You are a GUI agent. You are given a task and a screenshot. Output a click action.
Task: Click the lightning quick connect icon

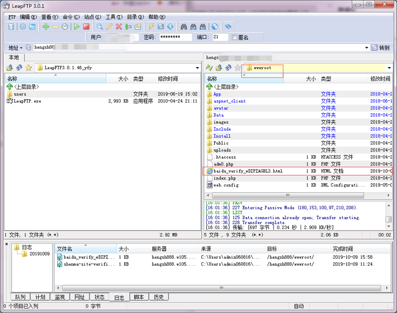[152, 27]
